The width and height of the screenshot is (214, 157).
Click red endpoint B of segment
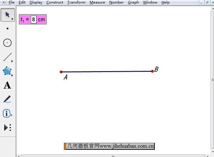tap(152, 71)
